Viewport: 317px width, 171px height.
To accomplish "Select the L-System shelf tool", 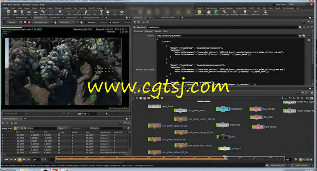I will [x=51, y=13].
